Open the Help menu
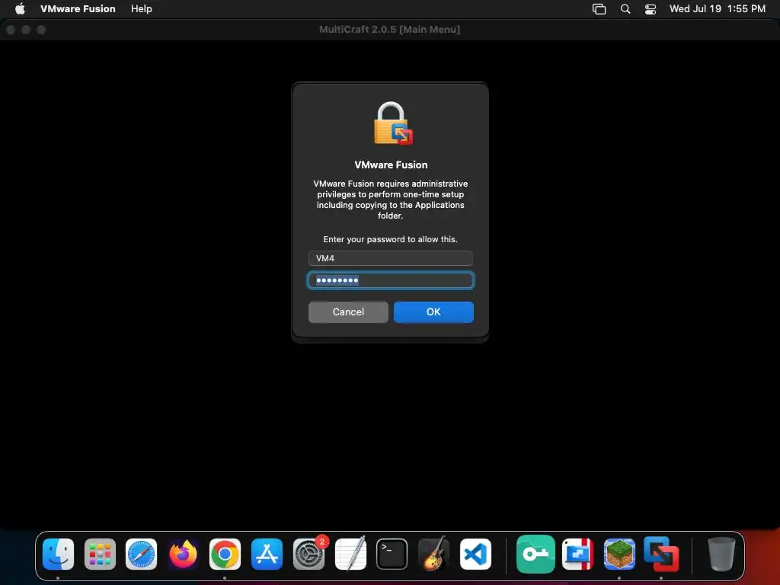The height and width of the screenshot is (585, 780). (x=141, y=8)
